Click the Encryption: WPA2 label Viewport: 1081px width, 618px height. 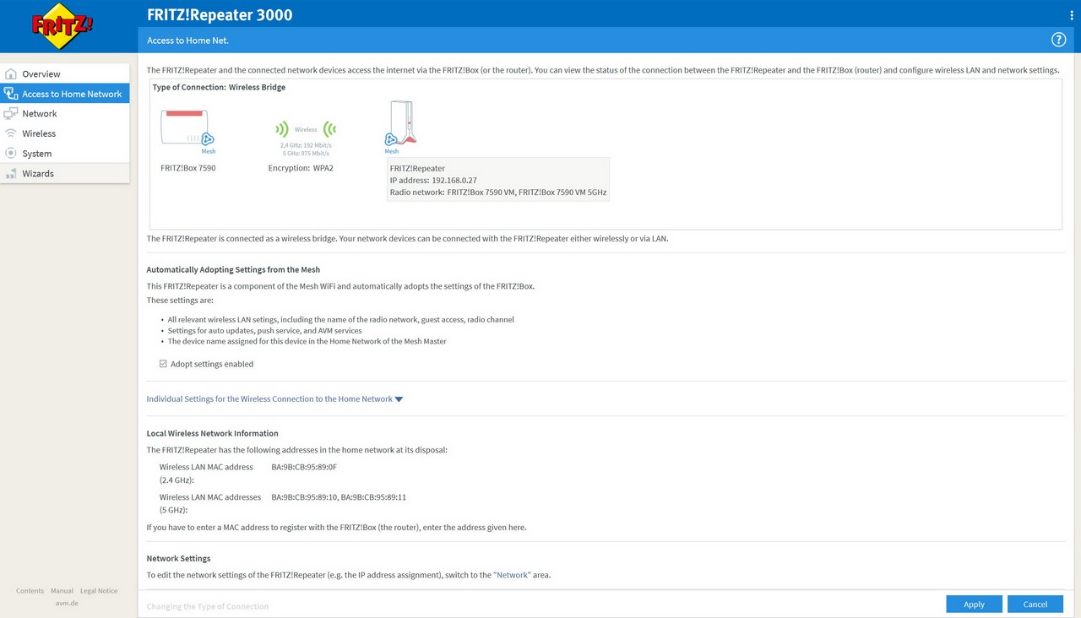[x=301, y=168]
